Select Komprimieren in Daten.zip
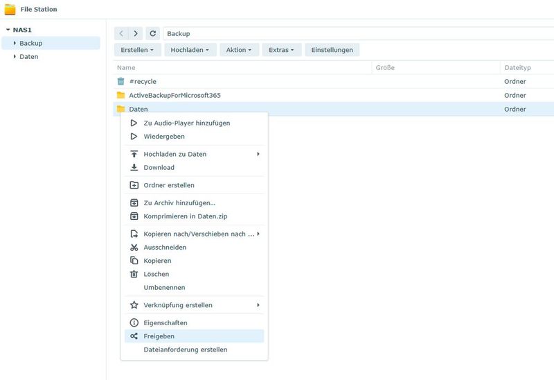The image size is (554, 380). coord(195,216)
